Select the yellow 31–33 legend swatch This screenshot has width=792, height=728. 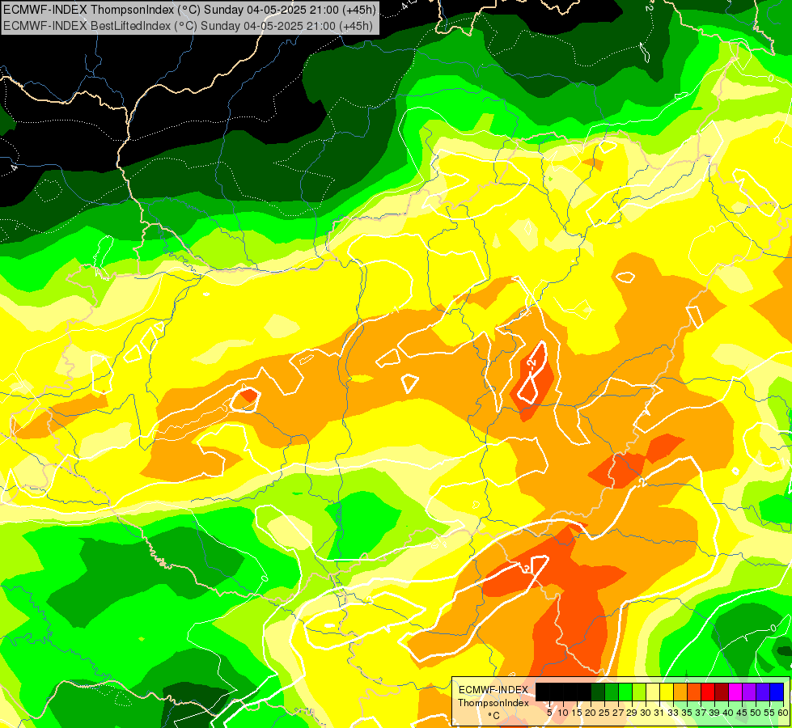[667, 692]
